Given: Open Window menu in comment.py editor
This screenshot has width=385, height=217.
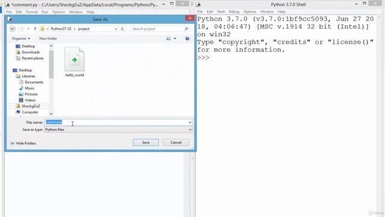Looking at the screenshot, I should point(76,12).
